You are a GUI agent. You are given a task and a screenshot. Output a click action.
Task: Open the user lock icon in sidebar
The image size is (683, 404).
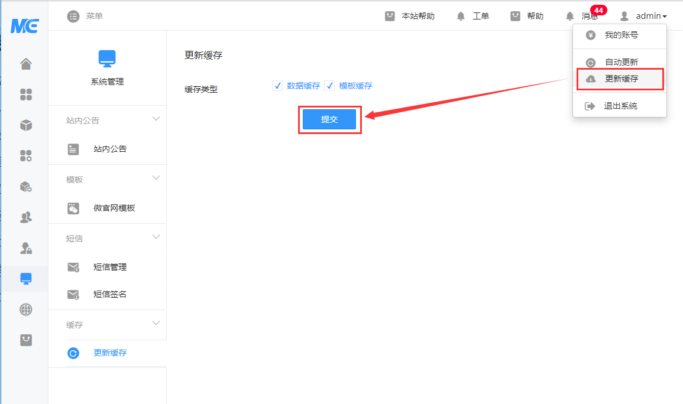[x=25, y=248]
